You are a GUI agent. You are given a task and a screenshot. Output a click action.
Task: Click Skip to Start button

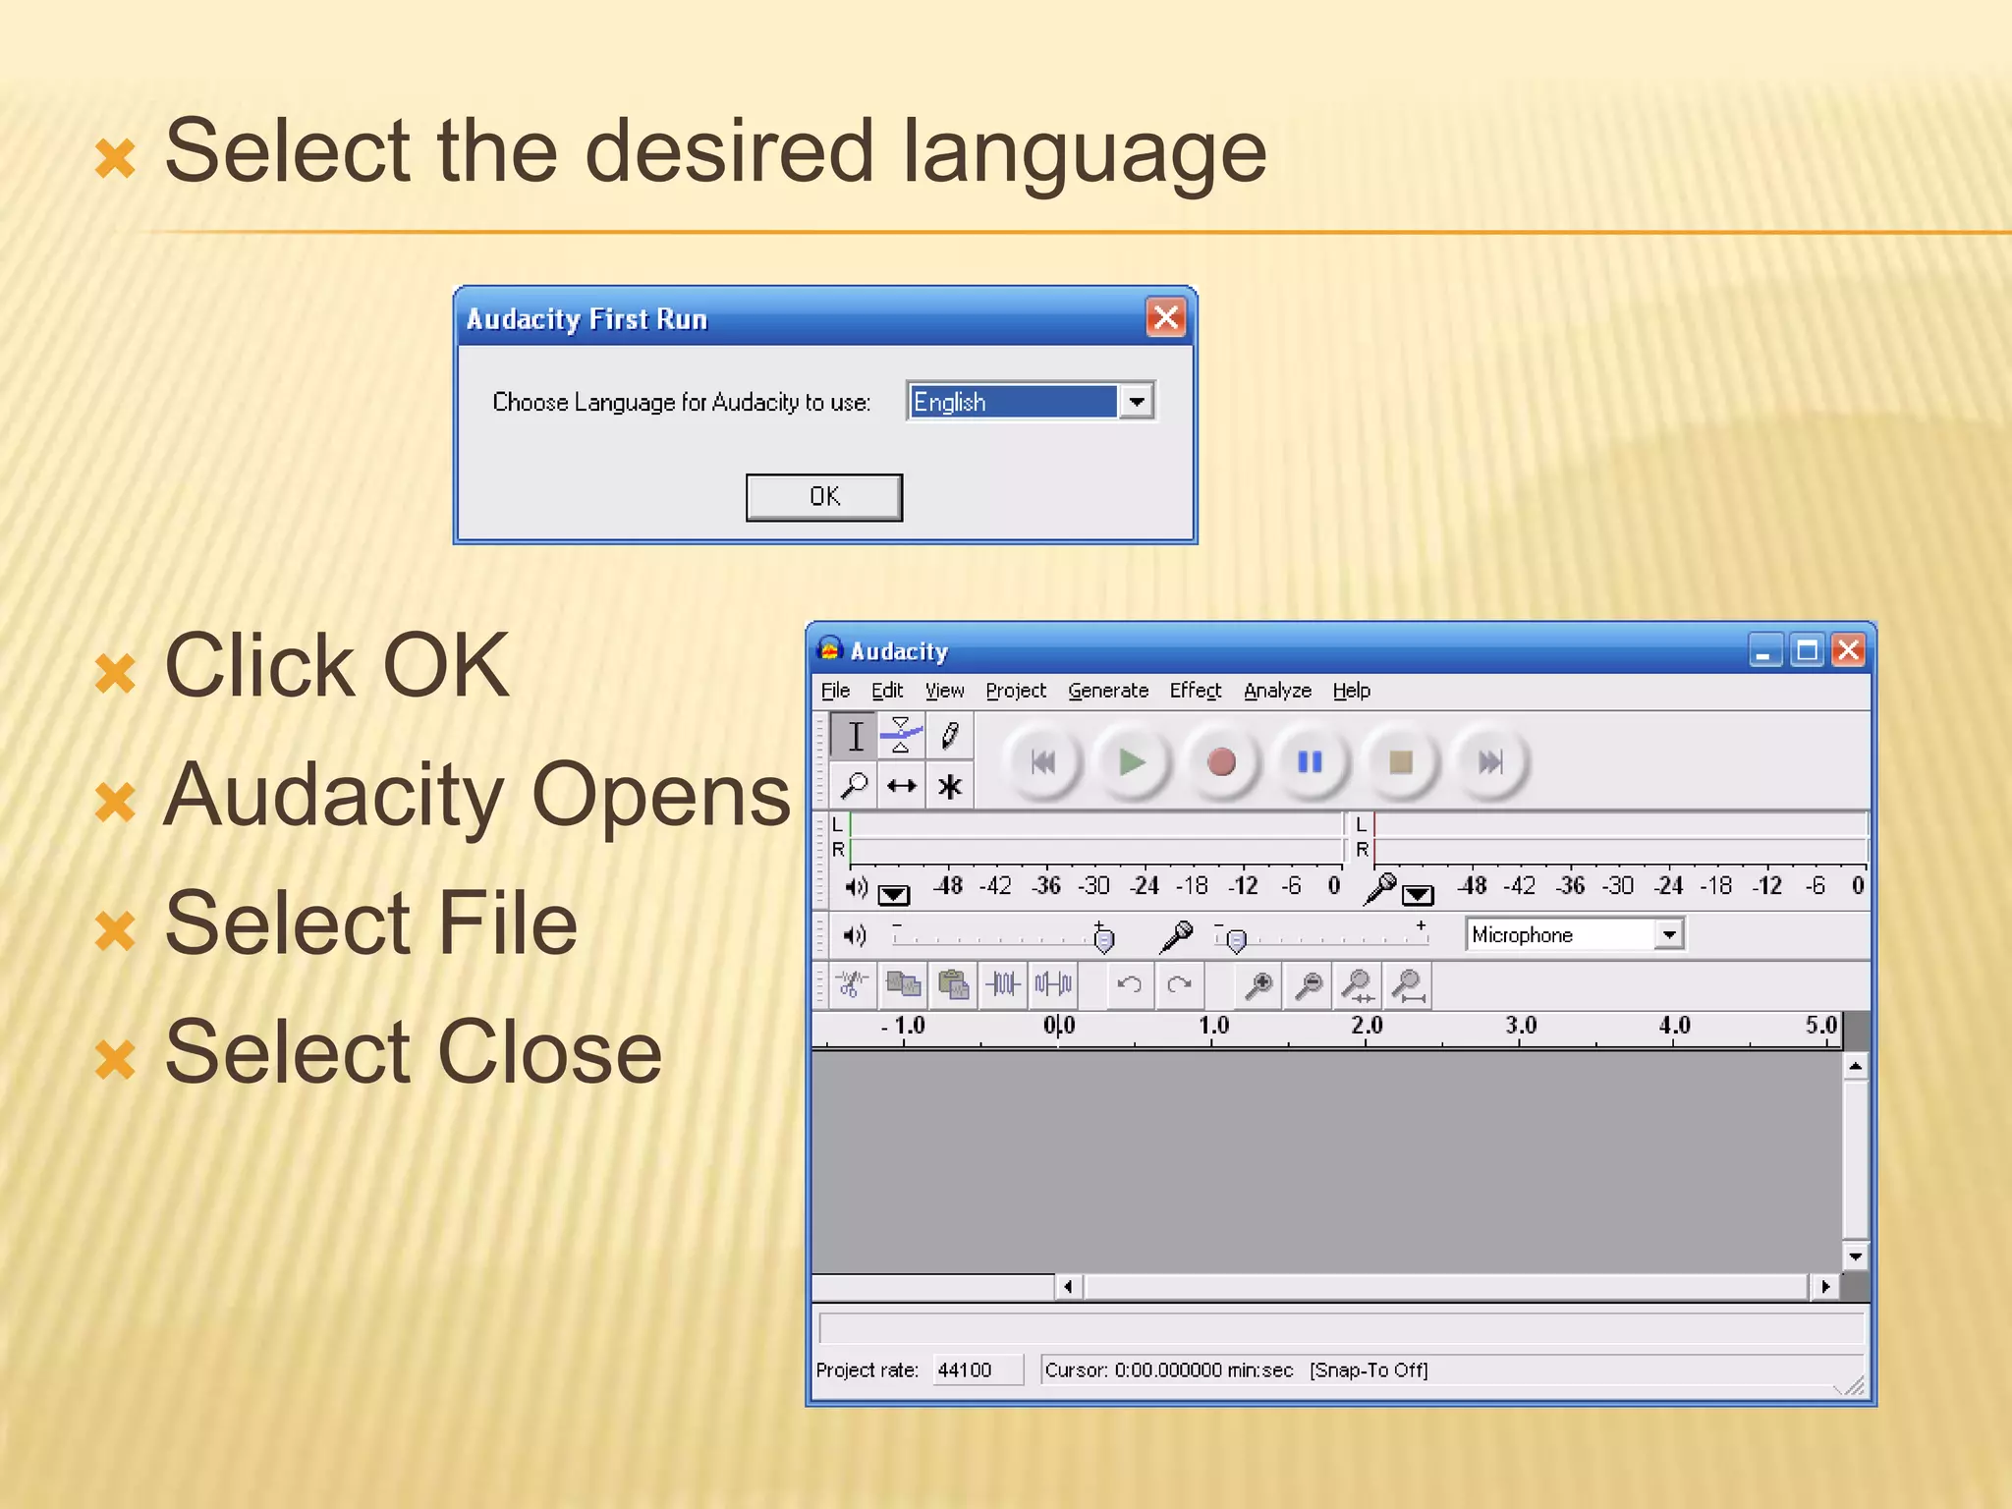1042,761
